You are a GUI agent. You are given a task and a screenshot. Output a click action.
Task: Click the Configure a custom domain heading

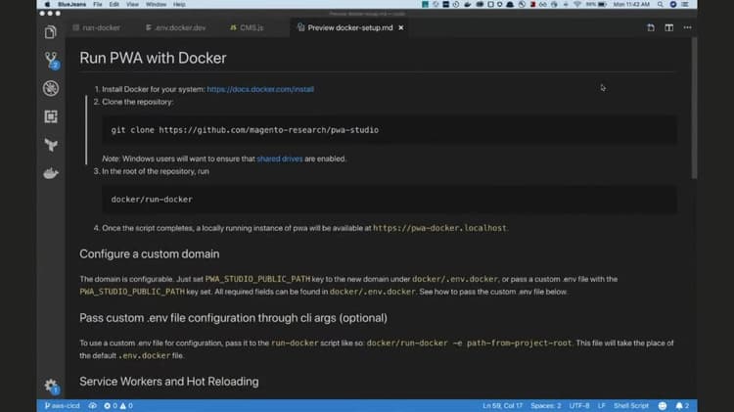150,253
